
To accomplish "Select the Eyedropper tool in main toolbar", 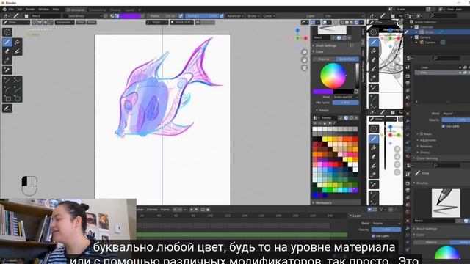I will click(7, 70).
